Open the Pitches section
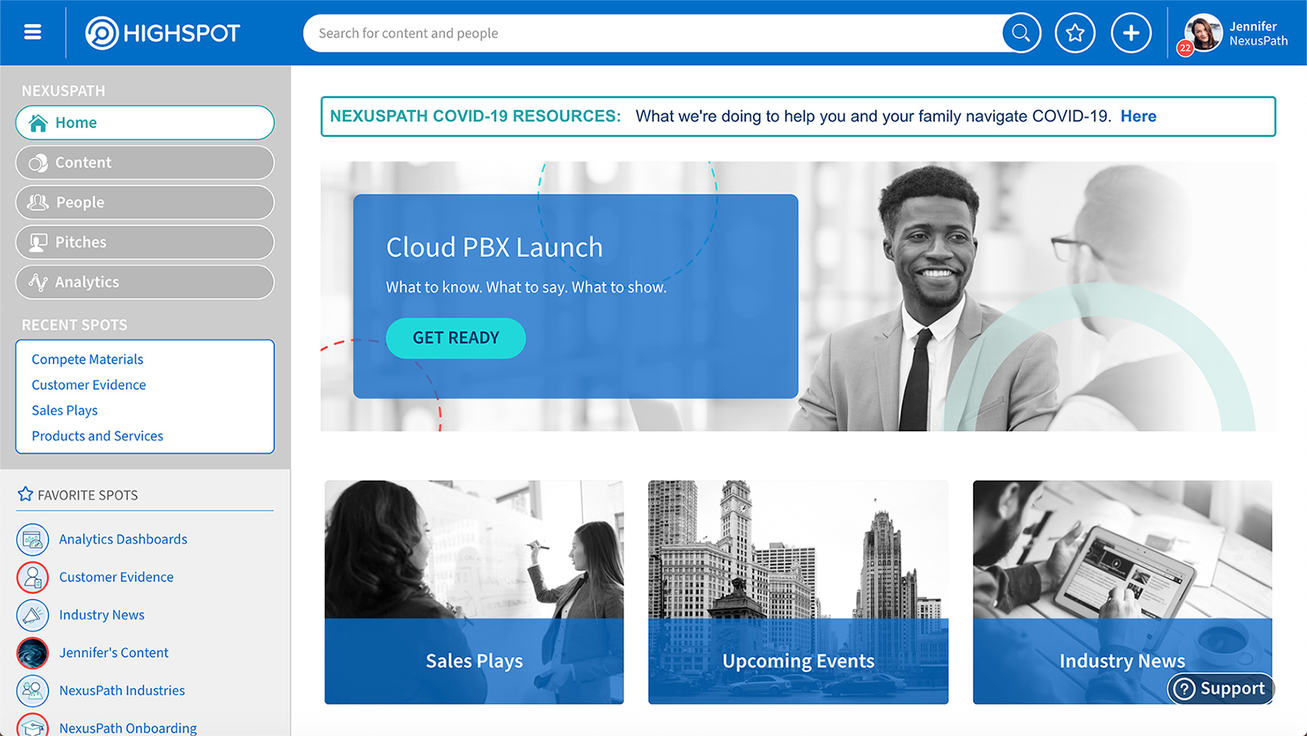The width and height of the screenshot is (1307, 736). coord(145,242)
